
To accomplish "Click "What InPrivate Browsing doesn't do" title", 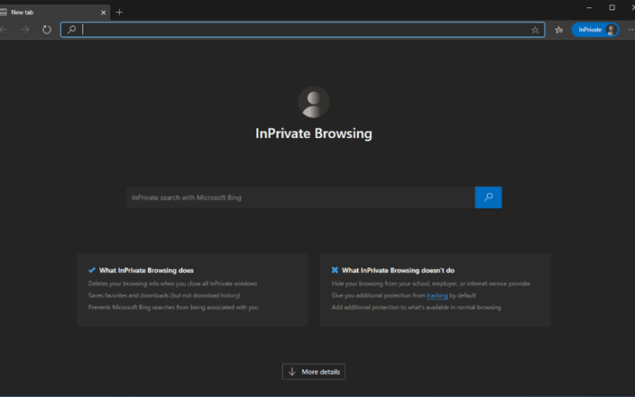I will click(398, 270).
